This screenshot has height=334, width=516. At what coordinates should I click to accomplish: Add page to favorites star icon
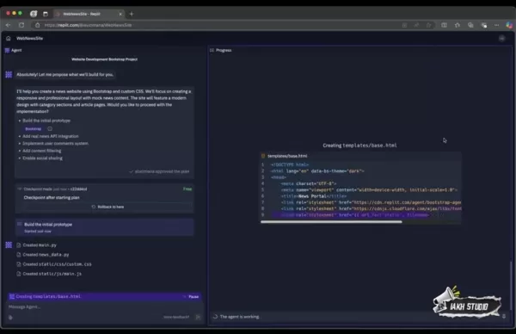[x=428, y=25]
